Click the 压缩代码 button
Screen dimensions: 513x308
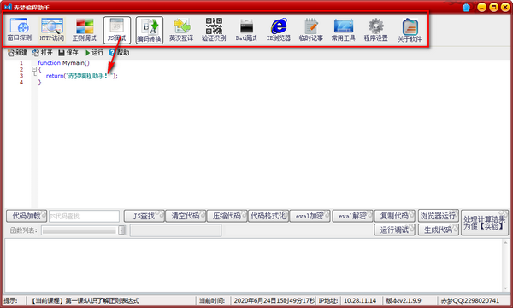227,216
